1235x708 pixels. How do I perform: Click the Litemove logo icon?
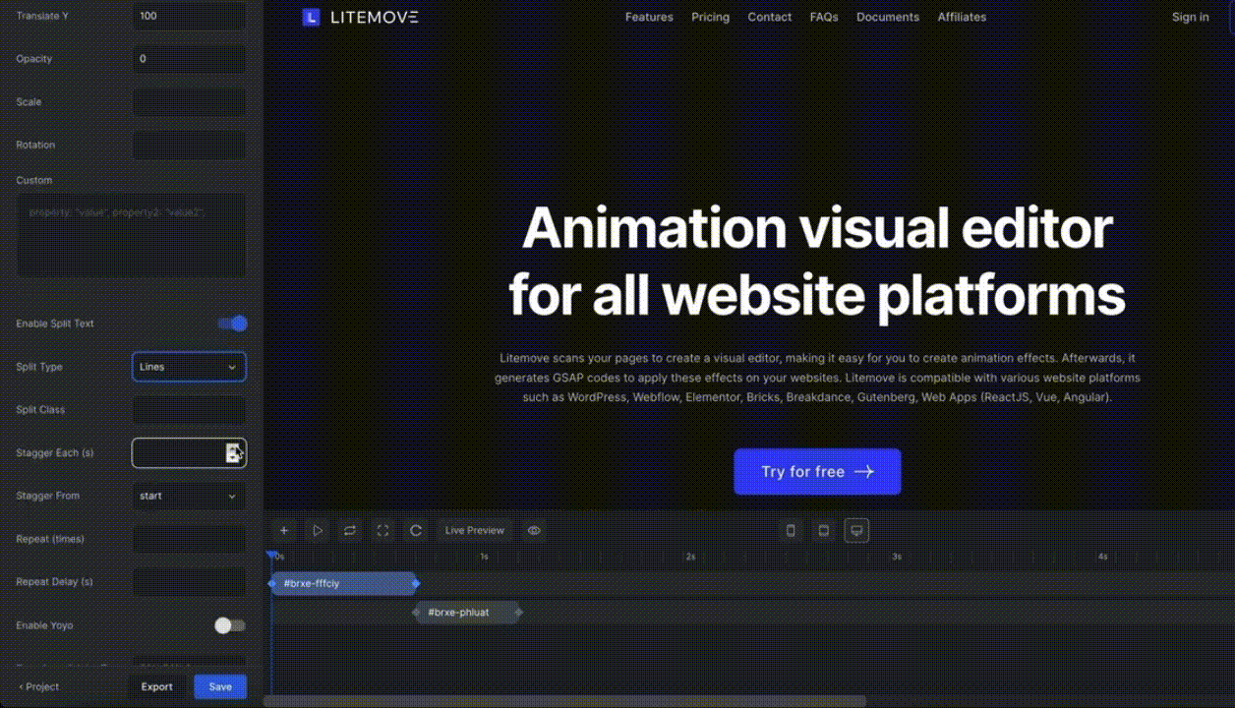pos(311,17)
